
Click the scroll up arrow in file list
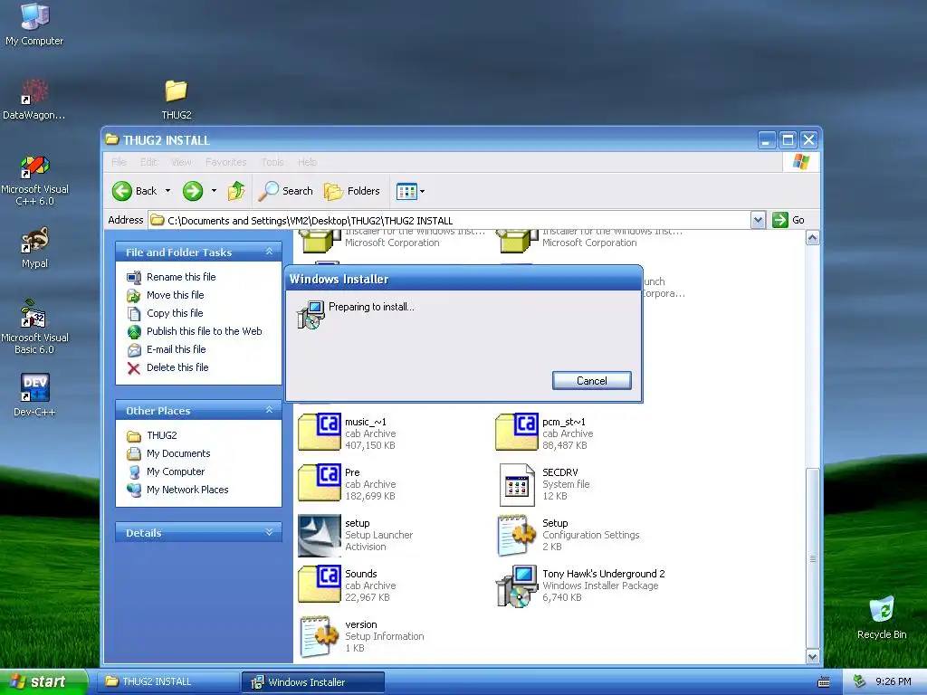coord(812,238)
